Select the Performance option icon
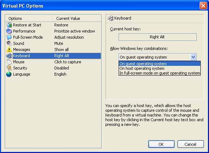This screenshot has width=209, height=153. click(x=9, y=31)
